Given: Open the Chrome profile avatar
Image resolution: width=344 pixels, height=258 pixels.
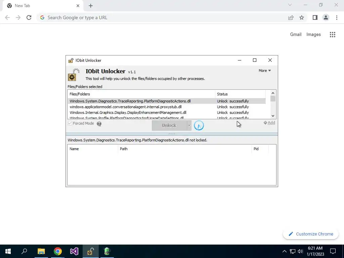Looking at the screenshot, I should point(326,17).
